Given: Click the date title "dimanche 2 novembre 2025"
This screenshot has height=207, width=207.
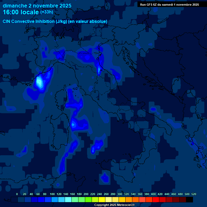Looking at the screenshot, I should [37, 6].
